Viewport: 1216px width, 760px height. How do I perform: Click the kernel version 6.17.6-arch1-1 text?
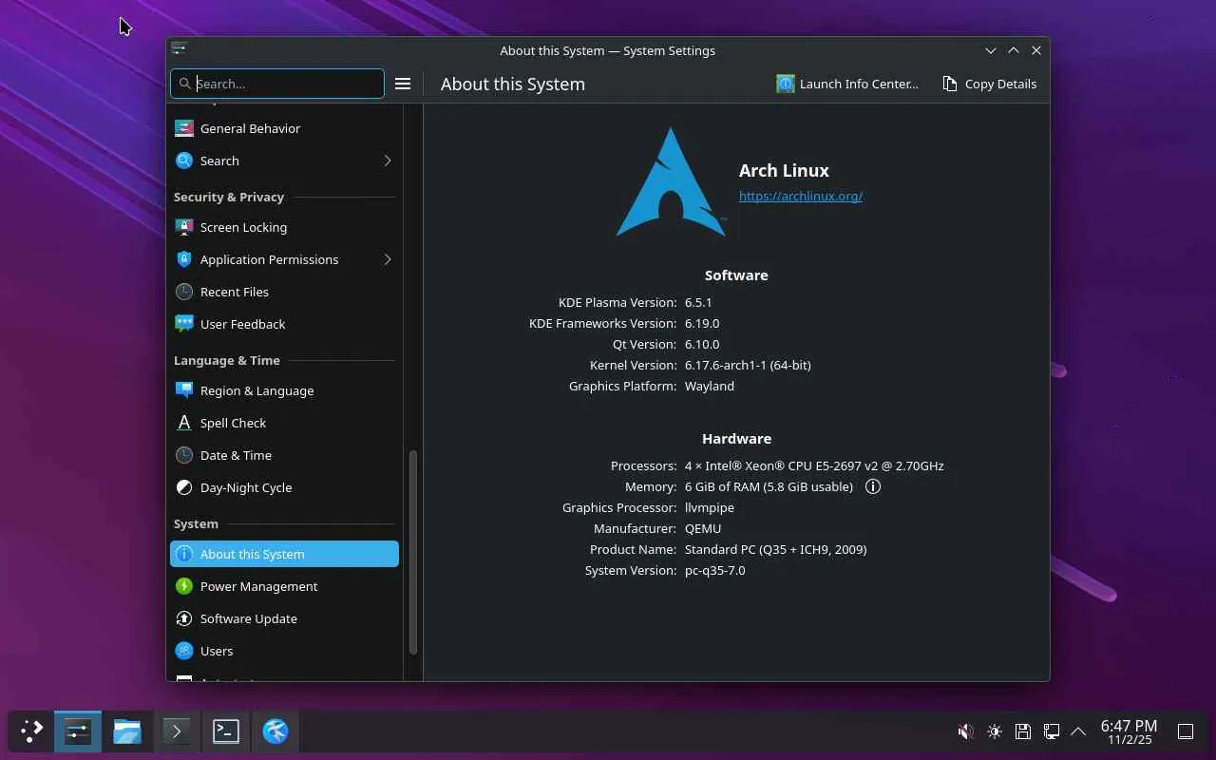(748, 365)
